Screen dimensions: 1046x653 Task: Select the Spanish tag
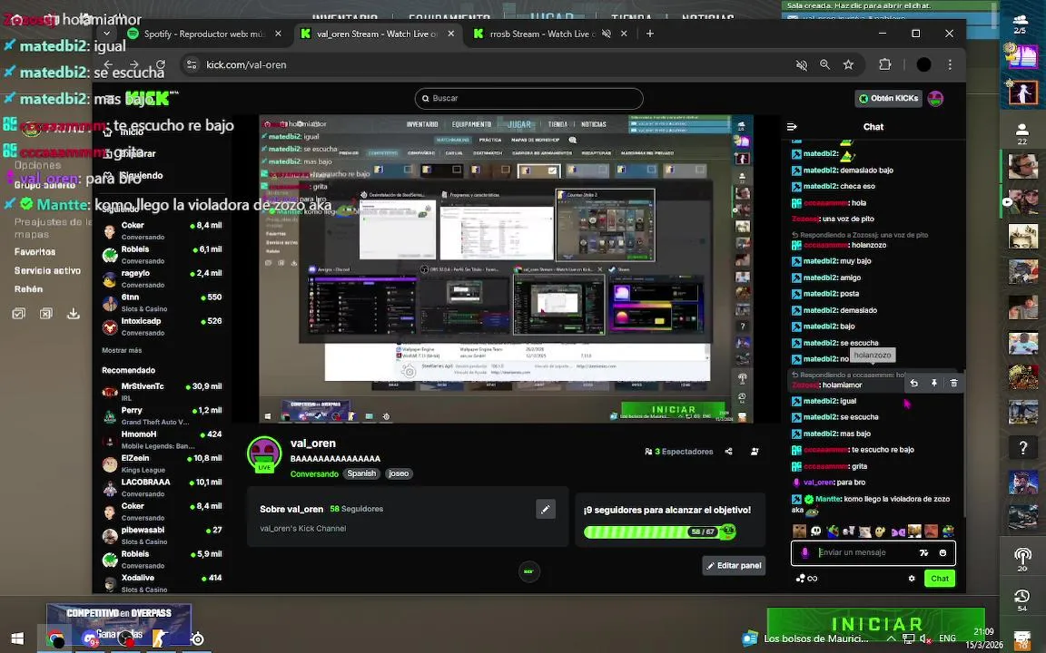(x=361, y=473)
